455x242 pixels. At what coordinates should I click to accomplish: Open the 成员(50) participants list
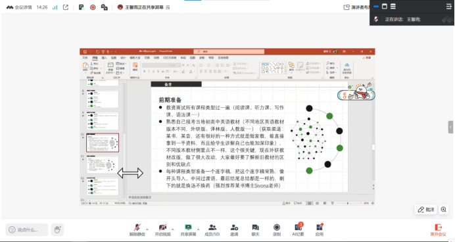(212, 230)
